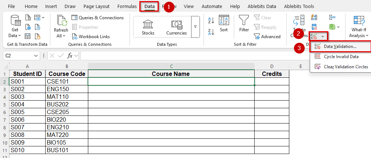Viewport: 371px width, 158px height.
Task: Open Advanced filter options
Action: coord(267,36)
